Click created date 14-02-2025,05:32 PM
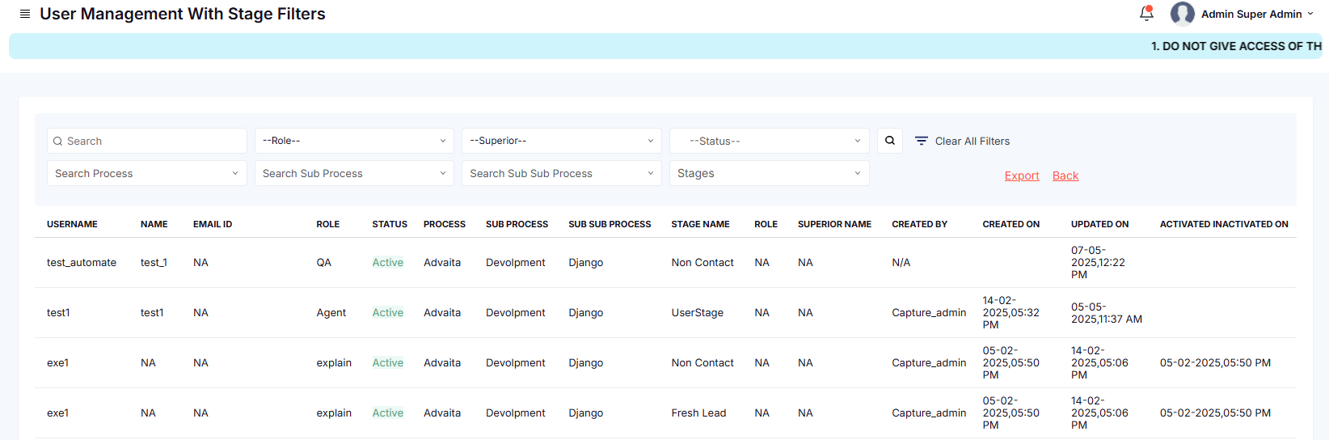1329x440 pixels. click(1010, 313)
